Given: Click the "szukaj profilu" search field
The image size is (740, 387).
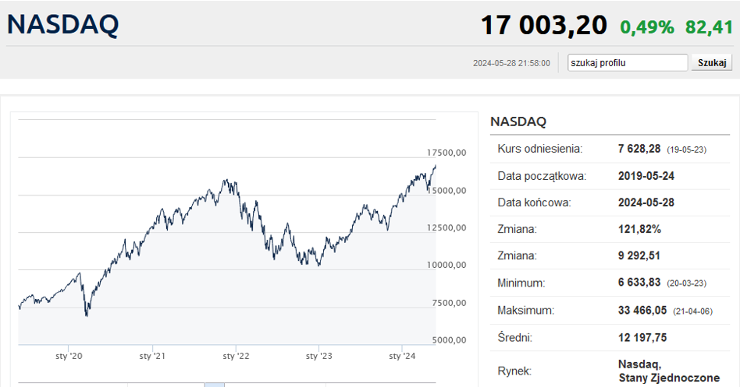Looking at the screenshot, I should tap(628, 63).
